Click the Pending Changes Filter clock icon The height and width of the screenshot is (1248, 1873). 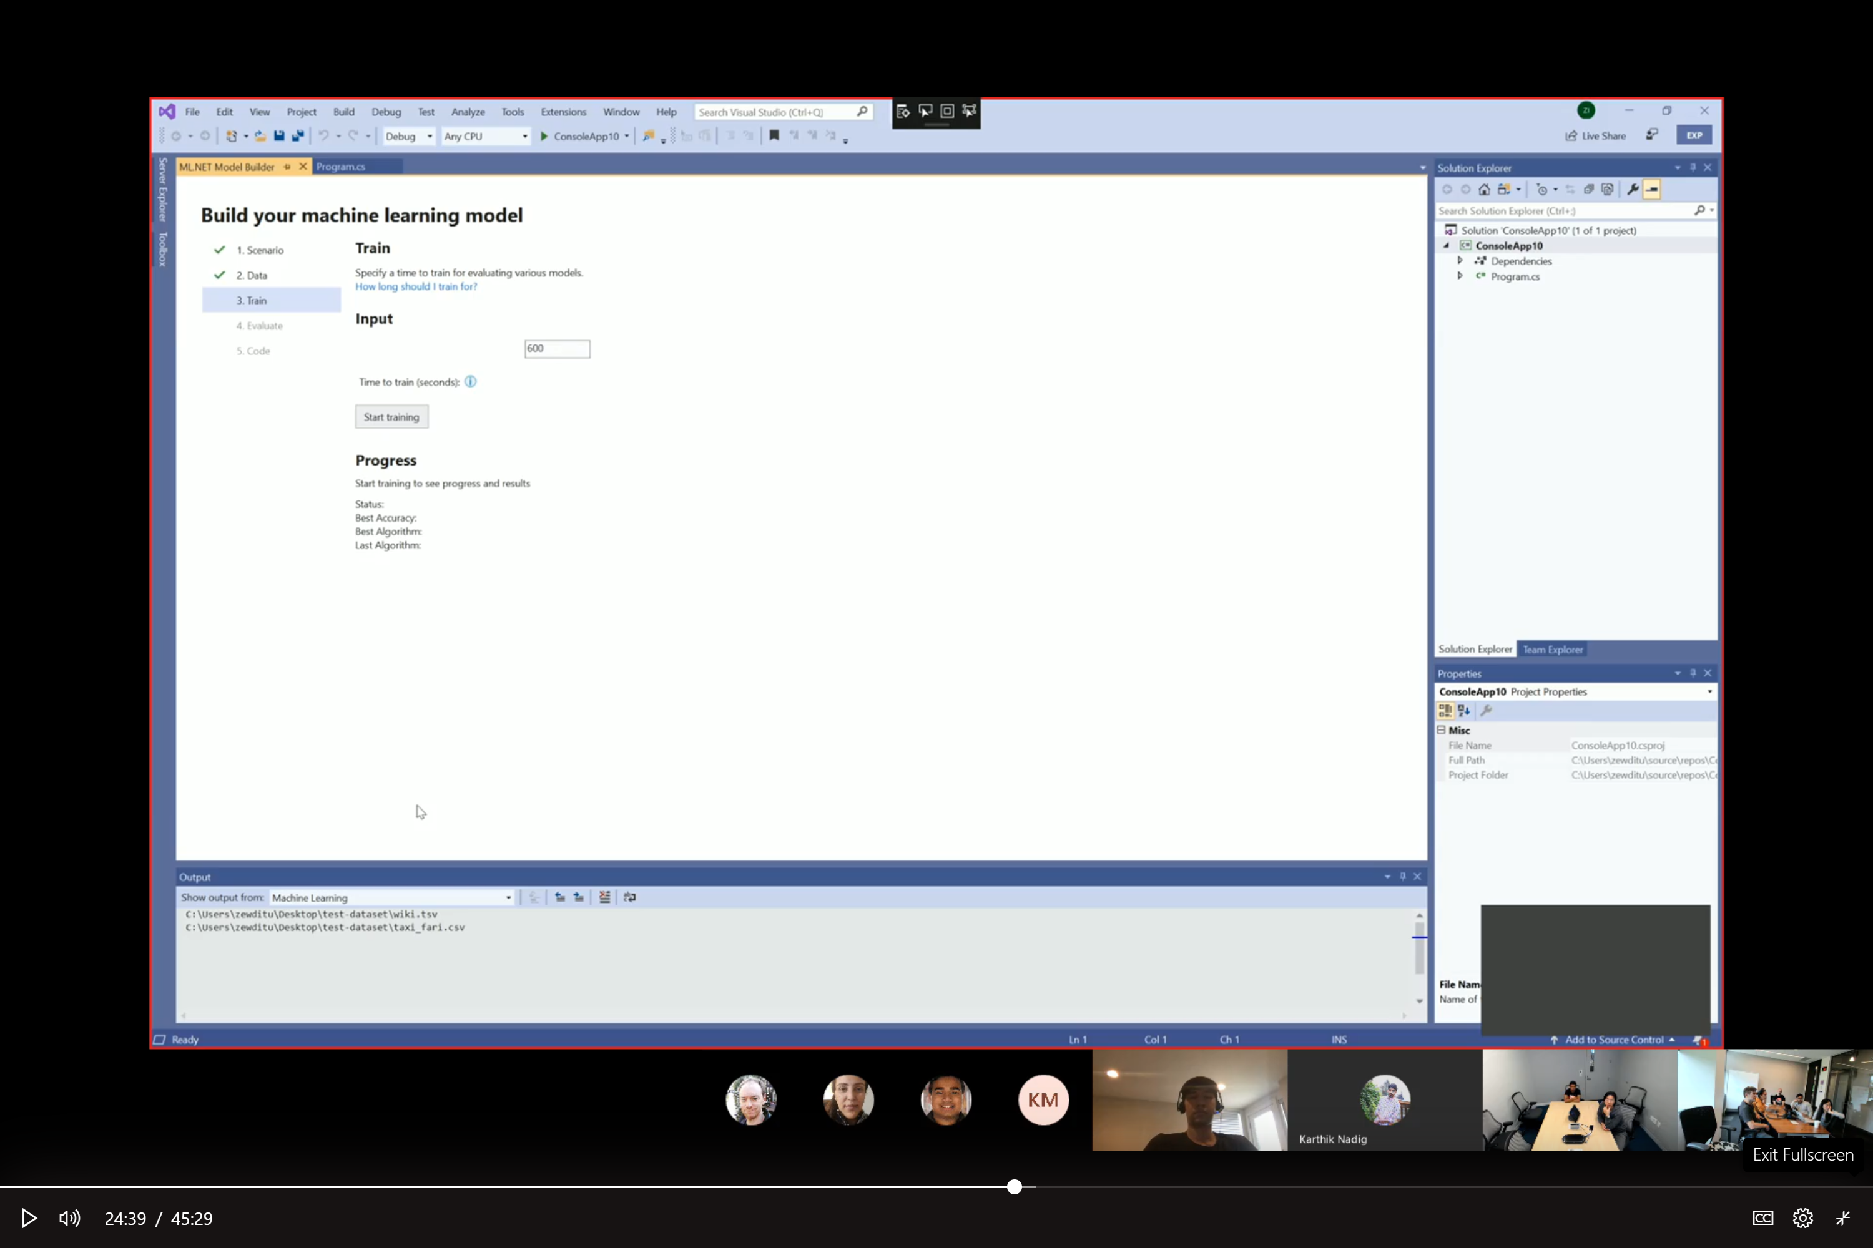[x=1541, y=190]
